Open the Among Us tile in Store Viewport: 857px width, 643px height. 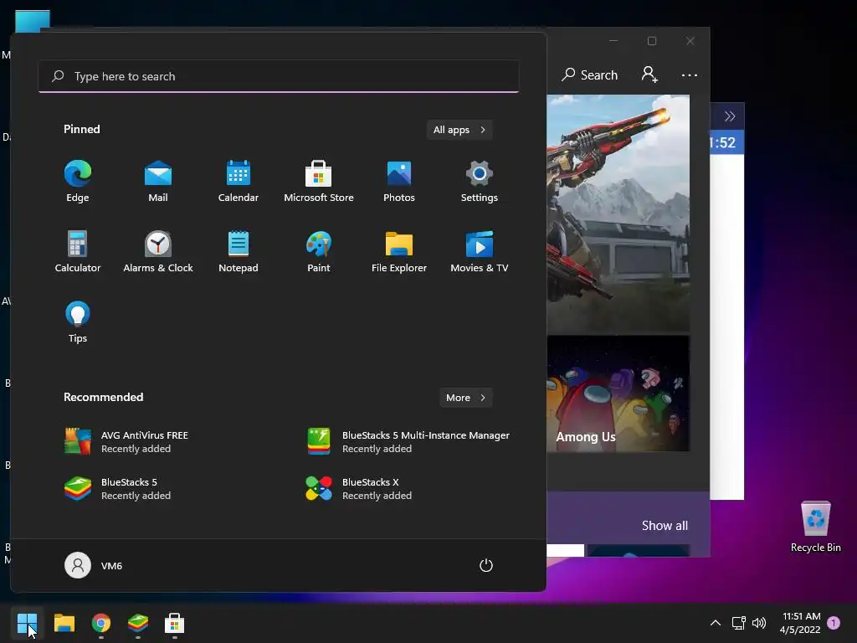click(x=618, y=394)
